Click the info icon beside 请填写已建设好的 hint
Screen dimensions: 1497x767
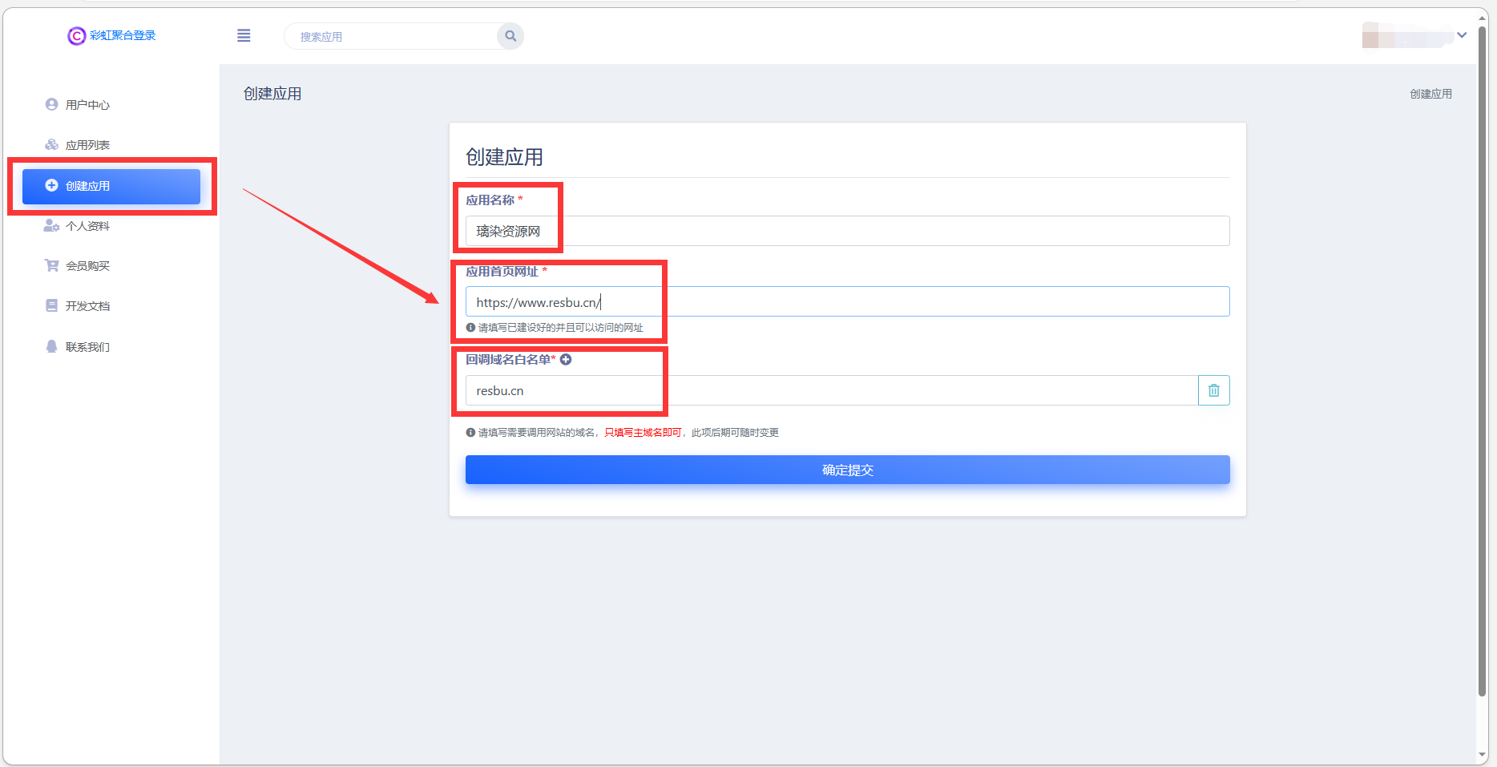(470, 327)
